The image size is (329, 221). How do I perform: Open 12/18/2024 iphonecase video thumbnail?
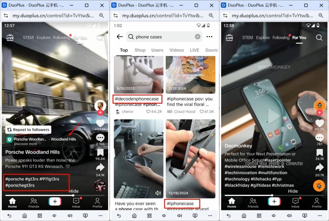[x=190, y=159]
